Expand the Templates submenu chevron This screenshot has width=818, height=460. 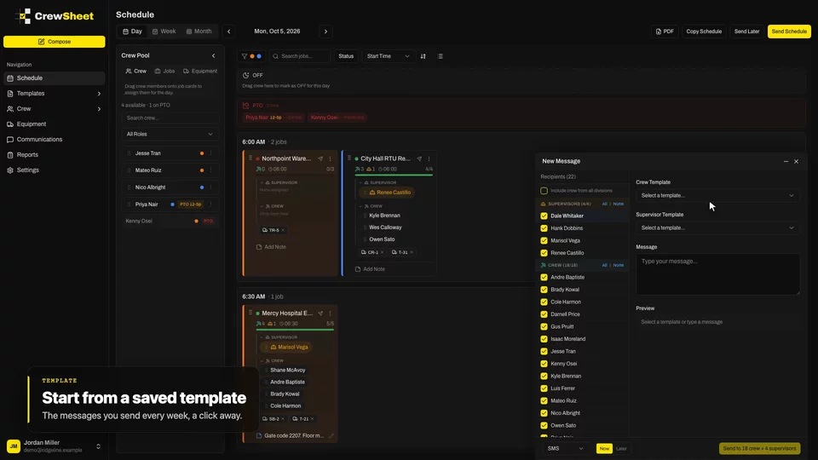(x=99, y=94)
